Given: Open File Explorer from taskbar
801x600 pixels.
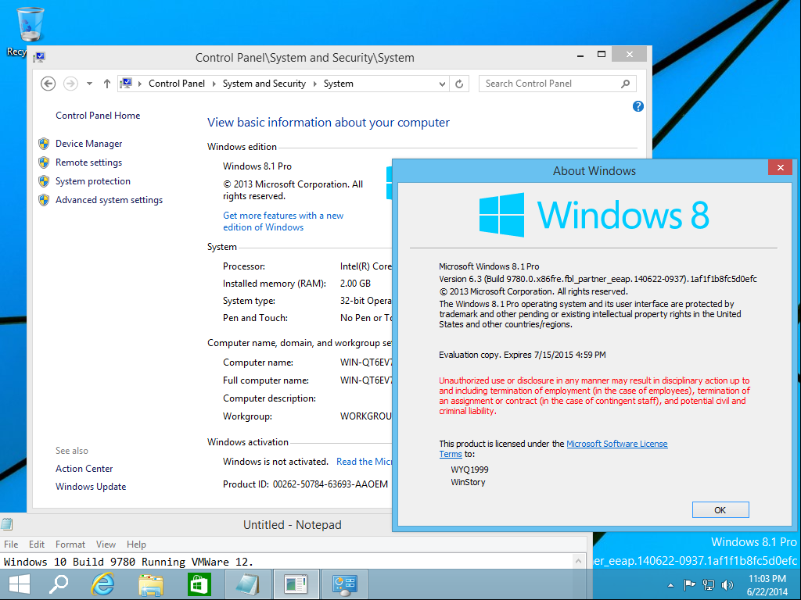Looking at the screenshot, I should pyautogui.click(x=151, y=584).
